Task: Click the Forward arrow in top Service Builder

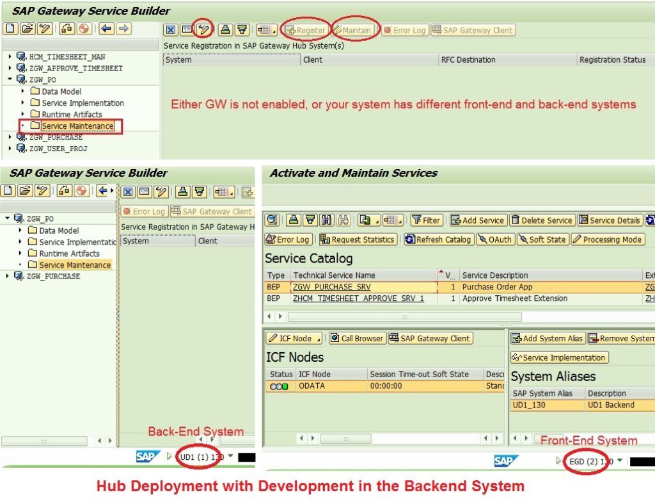Action: point(123,29)
